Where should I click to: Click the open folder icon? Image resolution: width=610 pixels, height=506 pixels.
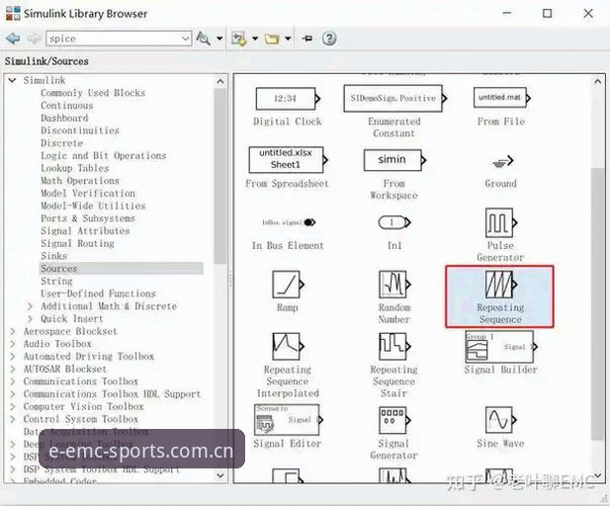[x=272, y=39]
